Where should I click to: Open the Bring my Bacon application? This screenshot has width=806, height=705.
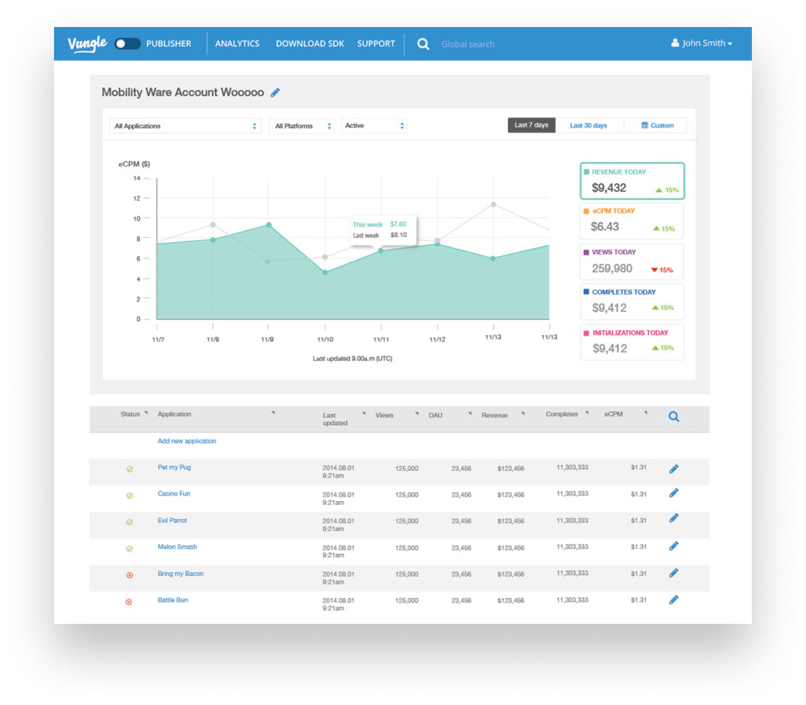pos(180,574)
